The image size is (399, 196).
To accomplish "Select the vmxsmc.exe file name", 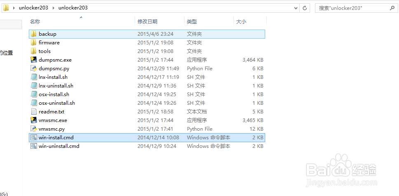I will (x=53, y=120).
